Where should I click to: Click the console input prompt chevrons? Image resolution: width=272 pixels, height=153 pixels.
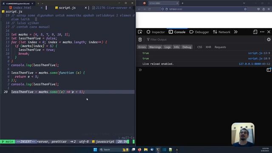140,70
